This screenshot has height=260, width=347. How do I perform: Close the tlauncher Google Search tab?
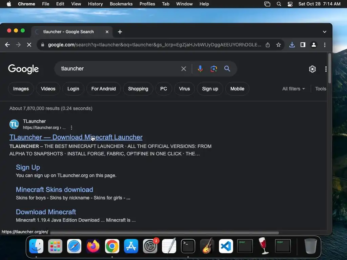[107, 32]
